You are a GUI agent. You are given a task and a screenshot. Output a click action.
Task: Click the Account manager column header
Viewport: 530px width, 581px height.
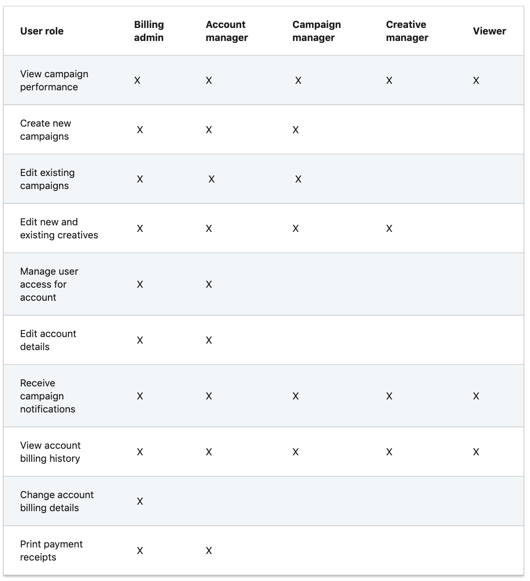226,31
